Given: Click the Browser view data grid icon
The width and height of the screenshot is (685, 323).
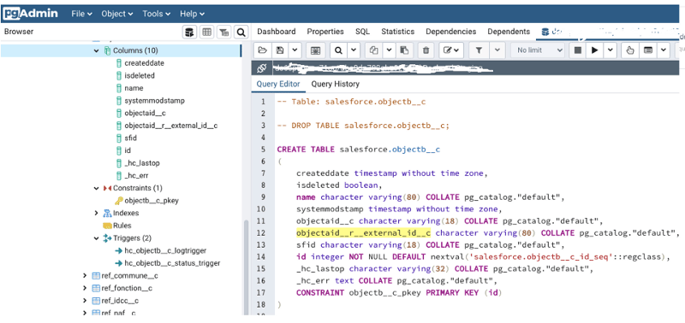Looking at the screenshot, I should (x=206, y=32).
